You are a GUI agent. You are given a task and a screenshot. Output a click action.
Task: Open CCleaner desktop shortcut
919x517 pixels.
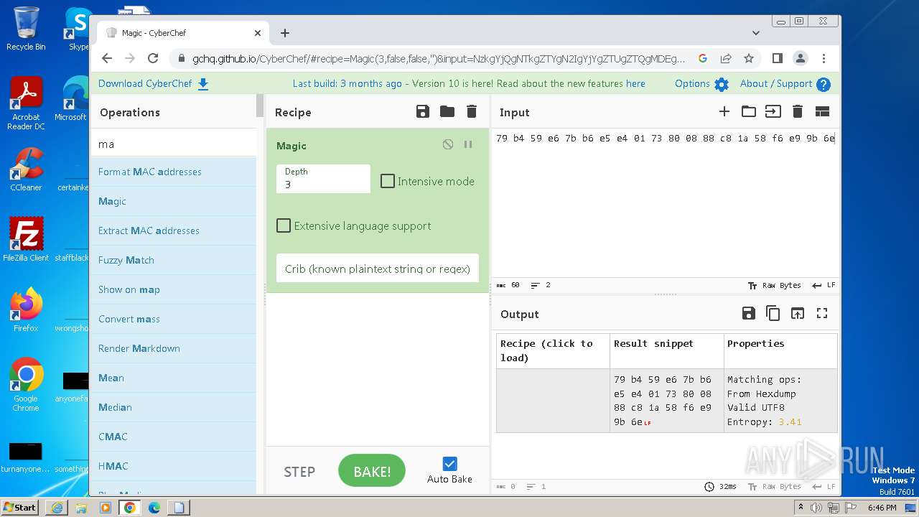(x=26, y=169)
